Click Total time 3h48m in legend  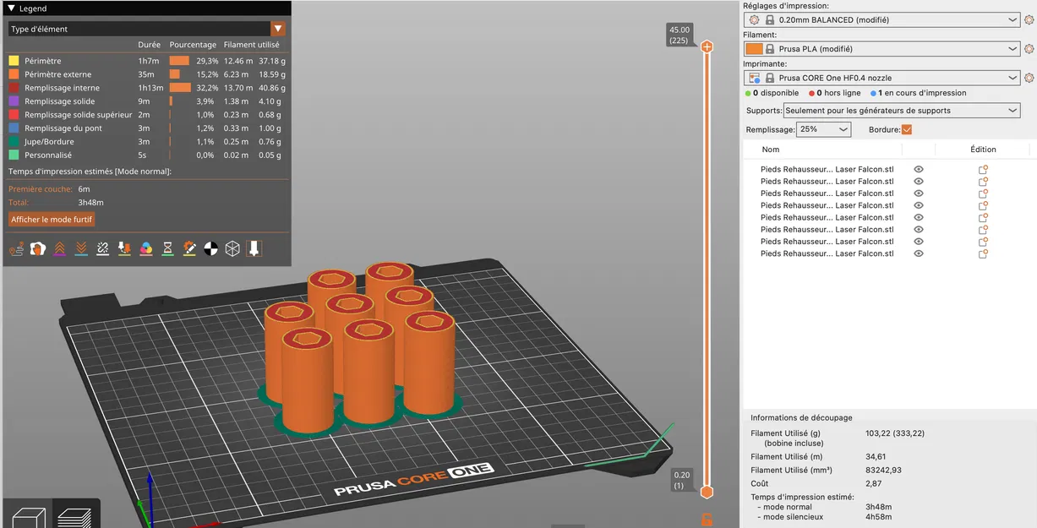click(x=90, y=203)
